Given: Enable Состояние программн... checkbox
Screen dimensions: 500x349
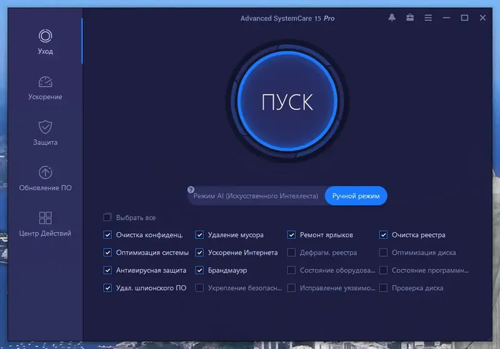Looking at the screenshot, I should pyautogui.click(x=383, y=270).
